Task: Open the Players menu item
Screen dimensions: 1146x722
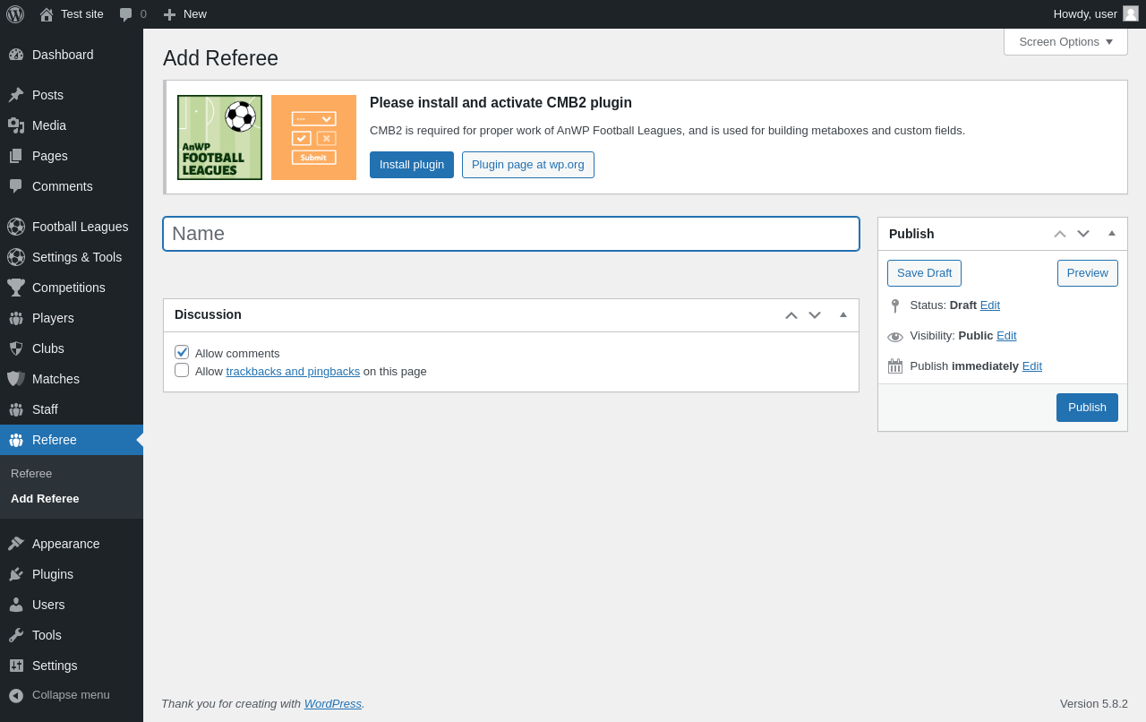Action: [53, 318]
